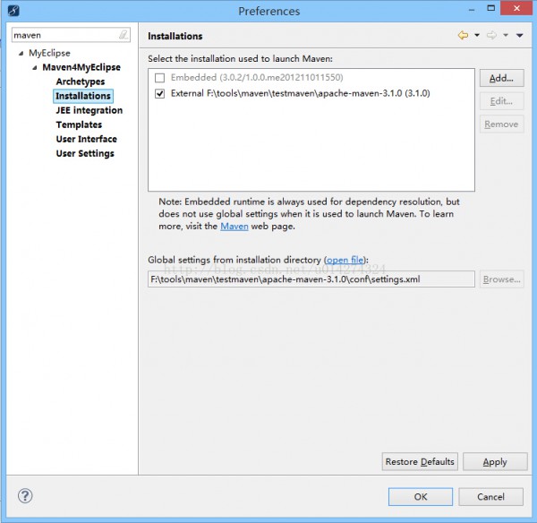Image resolution: width=537 pixels, height=523 pixels.
Task: Open the Archetypes preference page
Action: point(81,81)
